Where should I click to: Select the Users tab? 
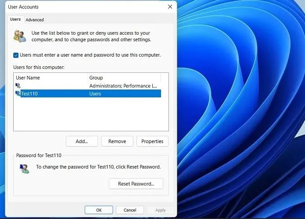pyautogui.click(x=15, y=19)
